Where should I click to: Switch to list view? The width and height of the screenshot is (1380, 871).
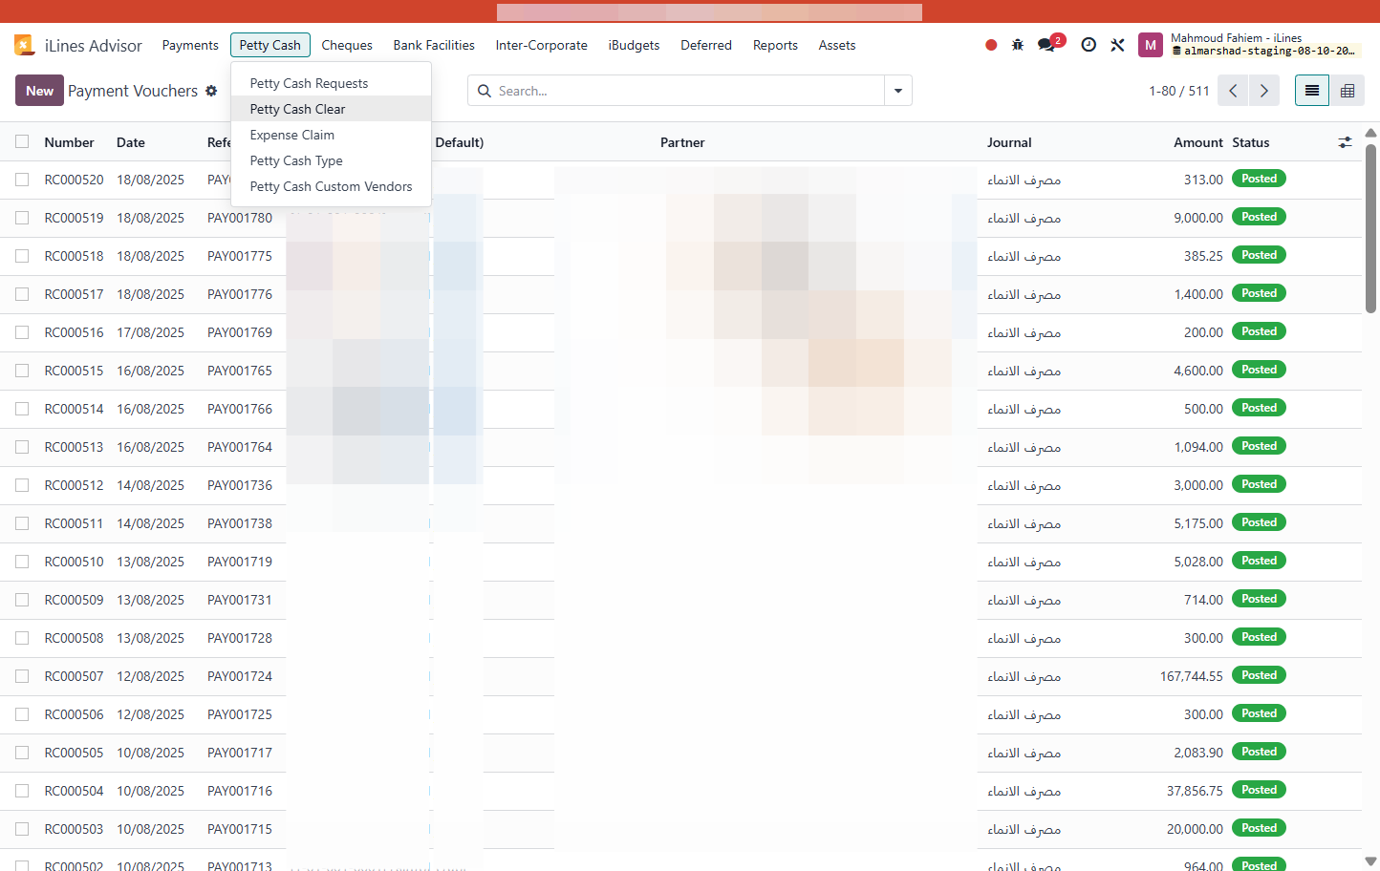[1312, 91]
